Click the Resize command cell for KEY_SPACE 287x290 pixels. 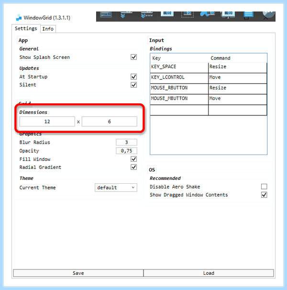point(238,67)
